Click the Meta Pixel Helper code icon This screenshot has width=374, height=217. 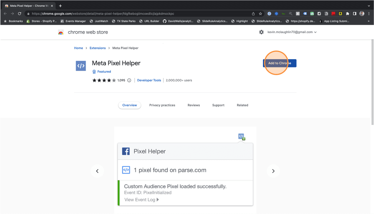point(81,66)
